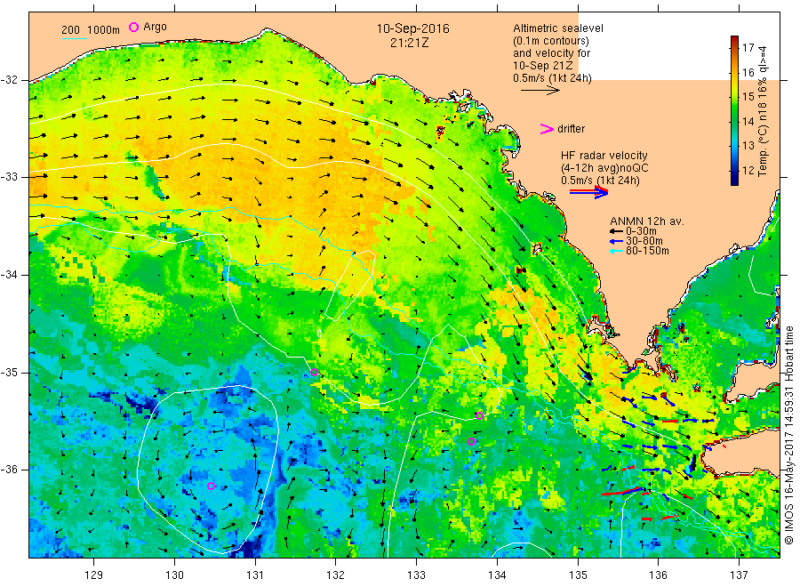Click the longitude label 129
The height and width of the screenshot is (587, 800).
click(94, 575)
